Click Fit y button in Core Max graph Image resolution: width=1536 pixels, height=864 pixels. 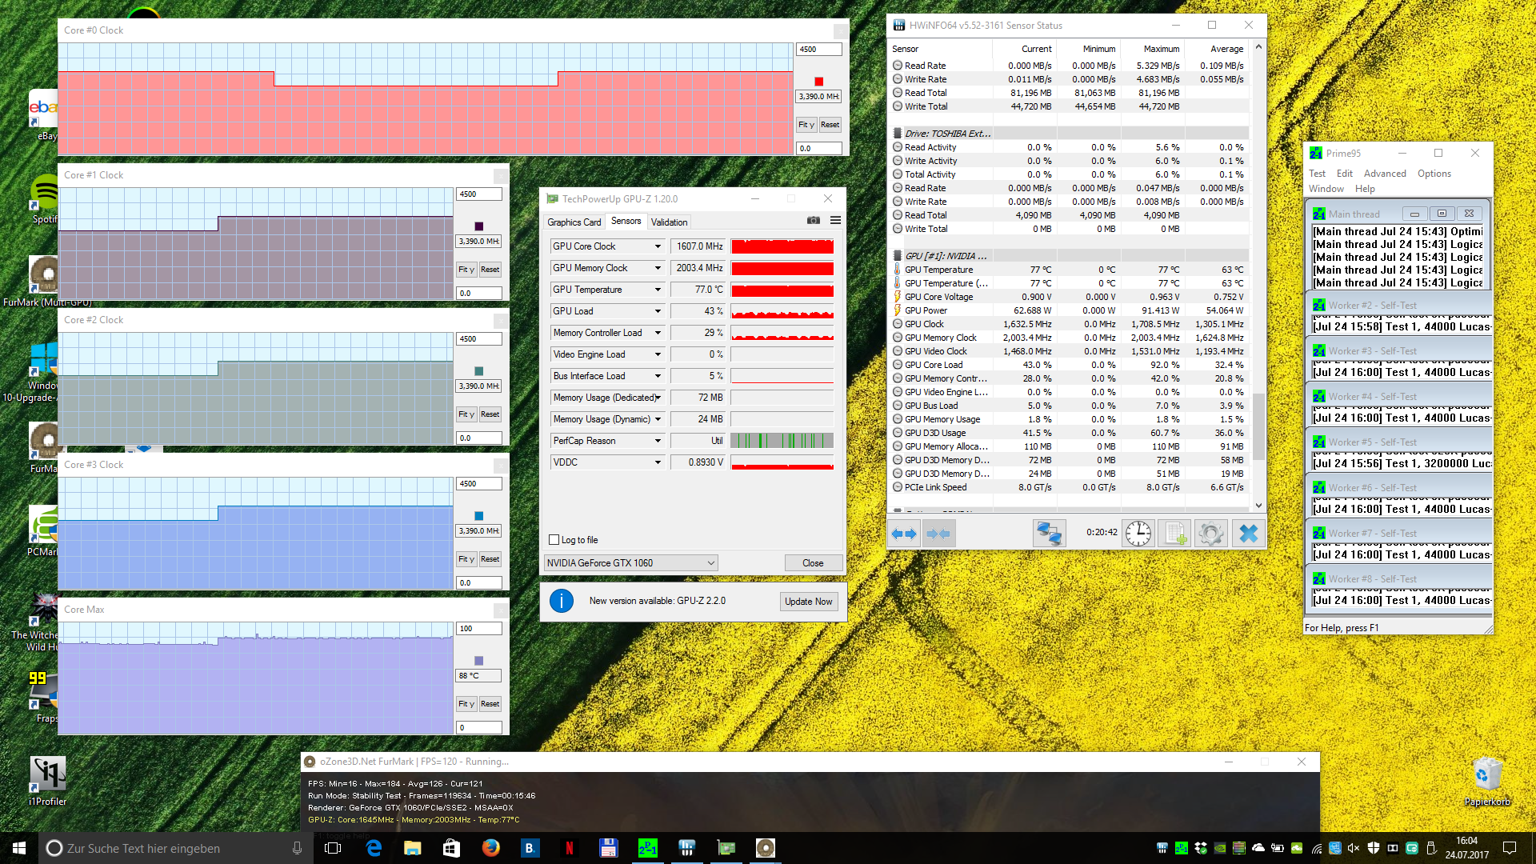click(466, 704)
